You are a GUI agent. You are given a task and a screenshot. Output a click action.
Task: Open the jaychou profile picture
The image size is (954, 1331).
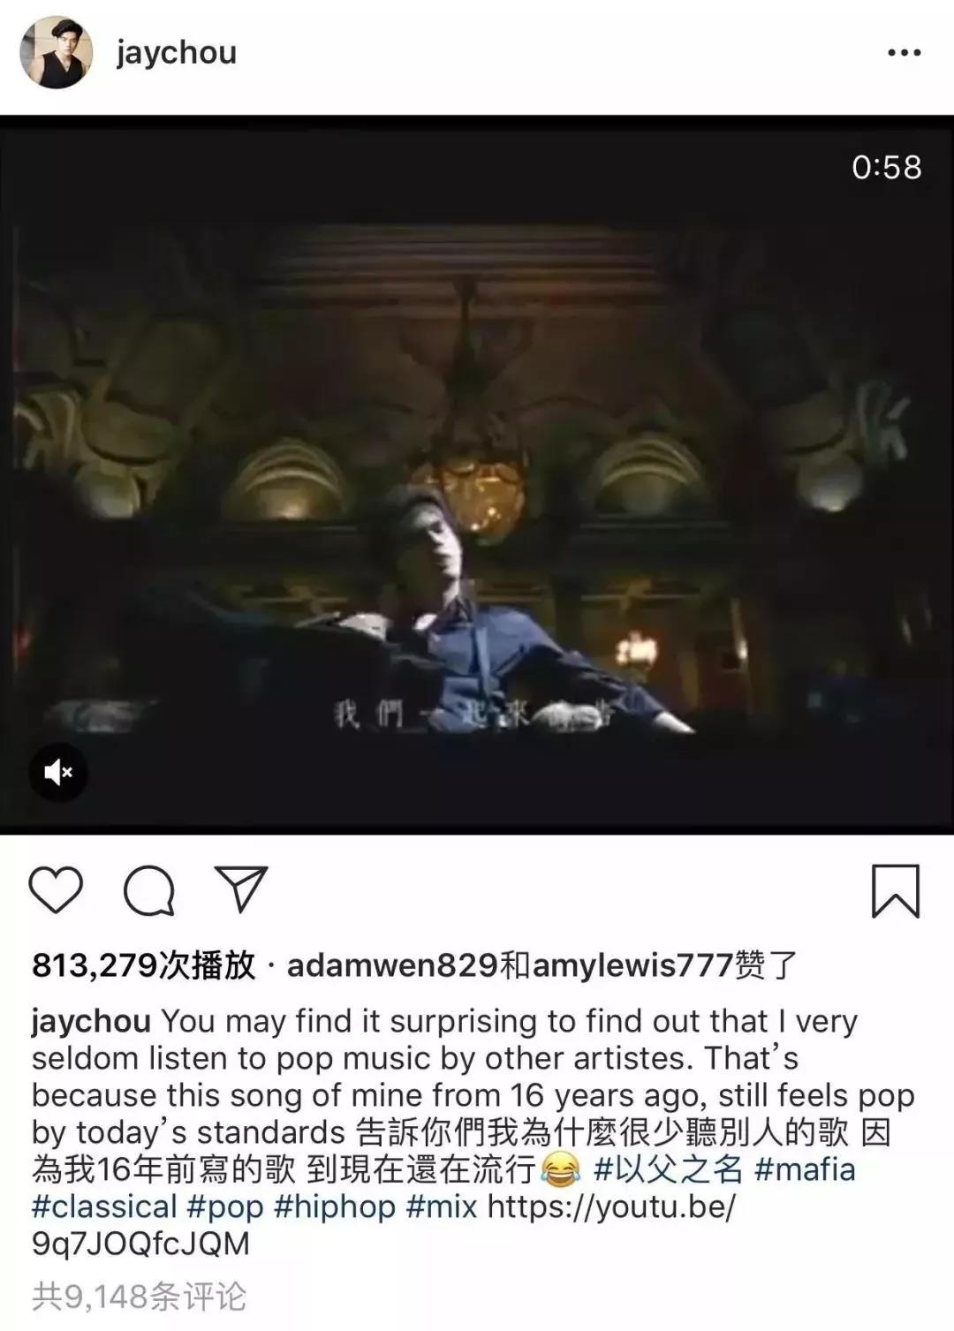point(57,52)
